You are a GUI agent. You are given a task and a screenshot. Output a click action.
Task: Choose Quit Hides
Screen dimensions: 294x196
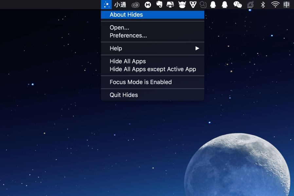point(153,95)
